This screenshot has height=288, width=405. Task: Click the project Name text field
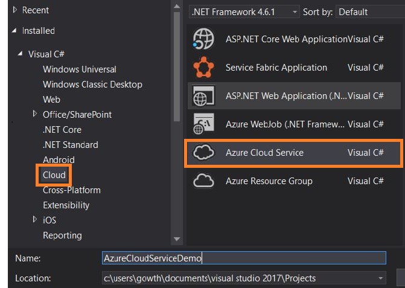[244, 258]
